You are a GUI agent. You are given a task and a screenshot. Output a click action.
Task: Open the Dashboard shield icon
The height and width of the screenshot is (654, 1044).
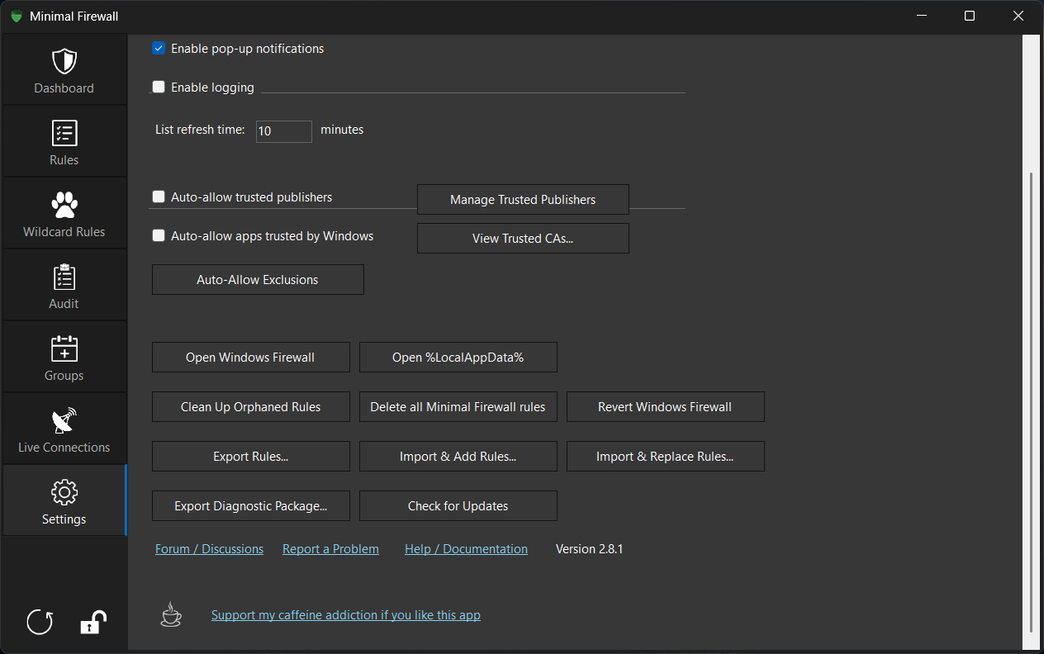[x=64, y=61]
